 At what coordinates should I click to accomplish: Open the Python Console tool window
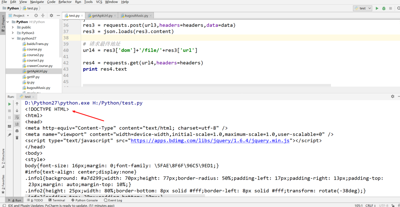(85, 200)
